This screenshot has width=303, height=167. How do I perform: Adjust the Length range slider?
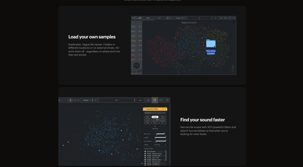point(160,137)
